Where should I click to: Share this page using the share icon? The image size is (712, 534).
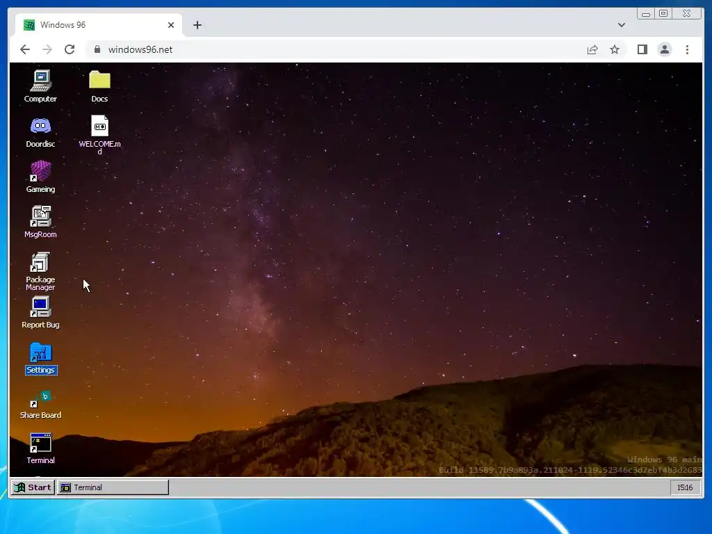[x=592, y=49]
